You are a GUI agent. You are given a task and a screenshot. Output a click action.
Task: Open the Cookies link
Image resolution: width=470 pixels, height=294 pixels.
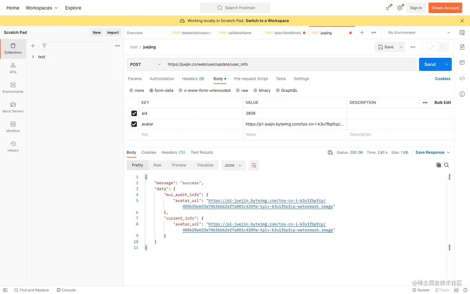click(443, 79)
